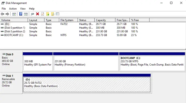Click drive icon beside BOOTCAMP (C:) row
Viewport: 186px width, 103px height.
click(x=2, y=35)
